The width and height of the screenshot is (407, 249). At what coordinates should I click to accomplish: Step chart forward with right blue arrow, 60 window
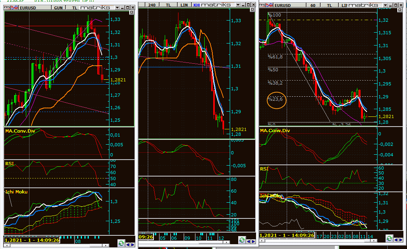tap(401, 240)
